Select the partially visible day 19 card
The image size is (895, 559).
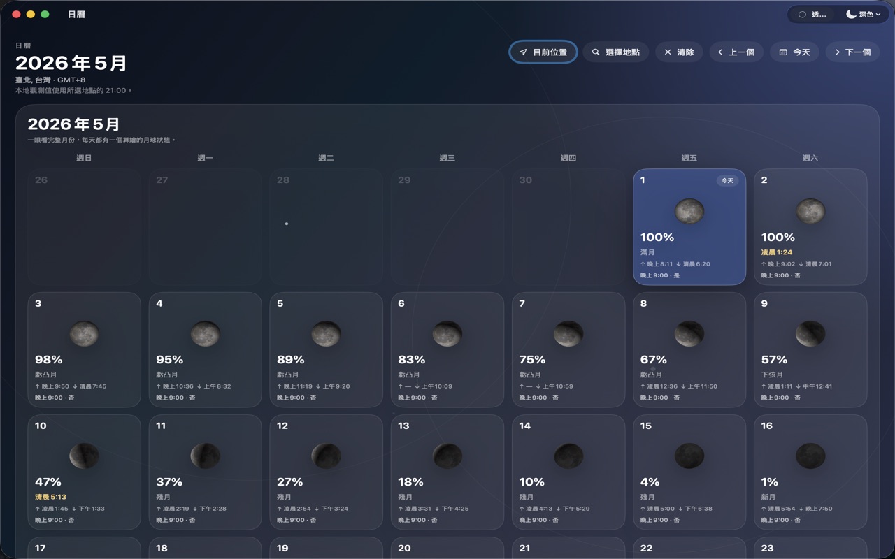pyautogui.click(x=326, y=549)
